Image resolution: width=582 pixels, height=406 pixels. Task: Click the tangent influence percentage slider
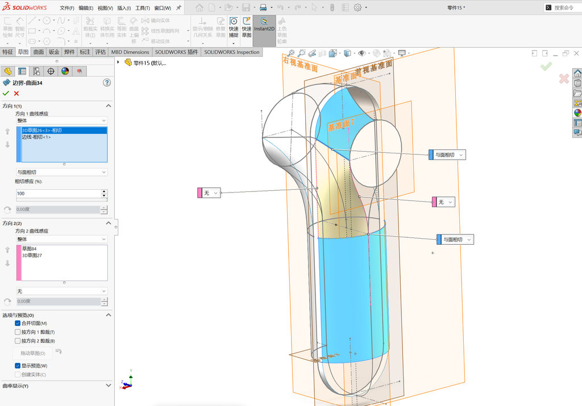[x=61, y=199]
